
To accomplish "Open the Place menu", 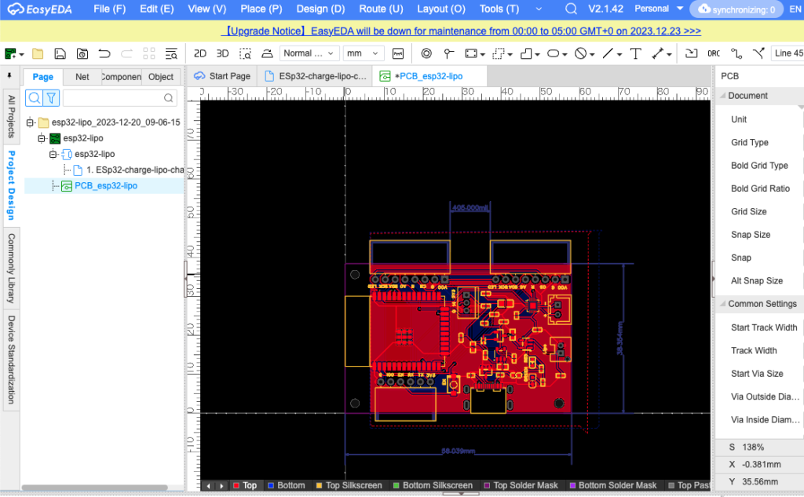I will 261,9.
